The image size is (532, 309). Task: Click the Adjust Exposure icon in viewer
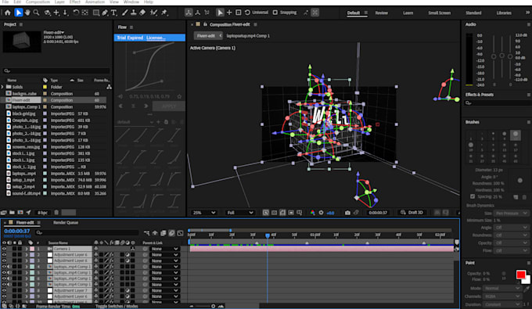pyautogui.click(x=321, y=213)
